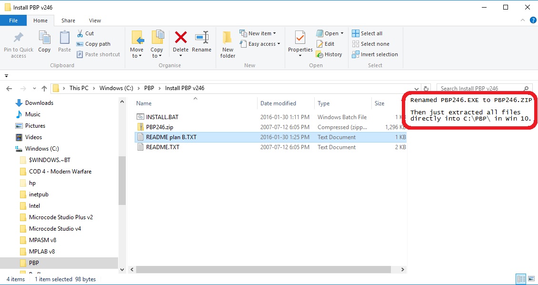The height and width of the screenshot is (285, 538).
Task: Click the Cut scissors command
Action: tap(85, 33)
